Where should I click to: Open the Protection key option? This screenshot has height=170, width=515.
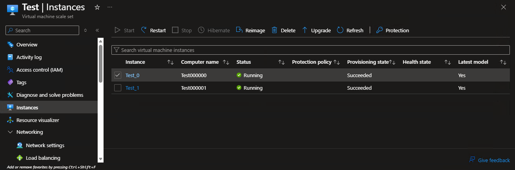[393, 30]
